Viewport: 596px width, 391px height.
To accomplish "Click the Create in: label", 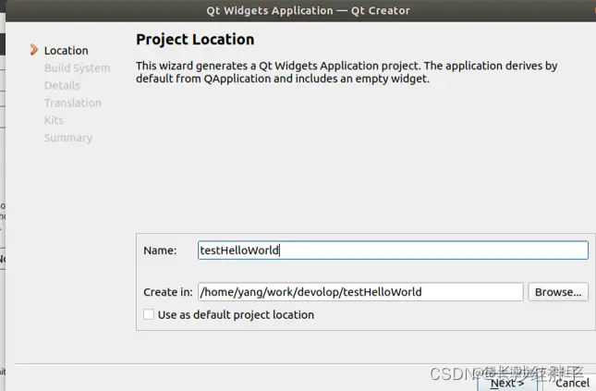I will point(168,292).
